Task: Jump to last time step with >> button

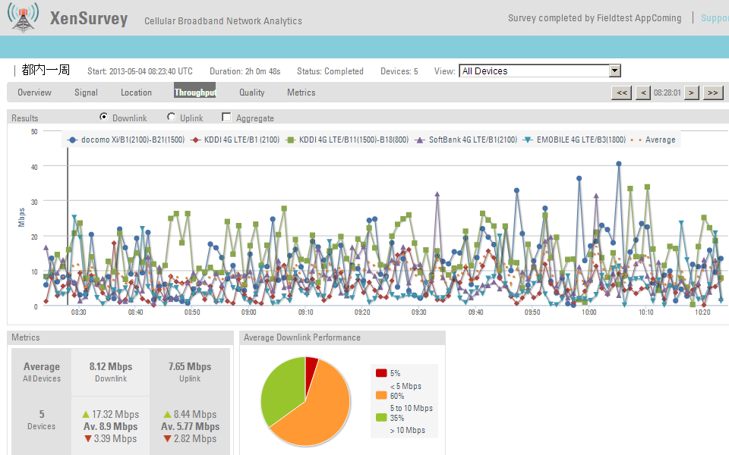Action: point(713,93)
